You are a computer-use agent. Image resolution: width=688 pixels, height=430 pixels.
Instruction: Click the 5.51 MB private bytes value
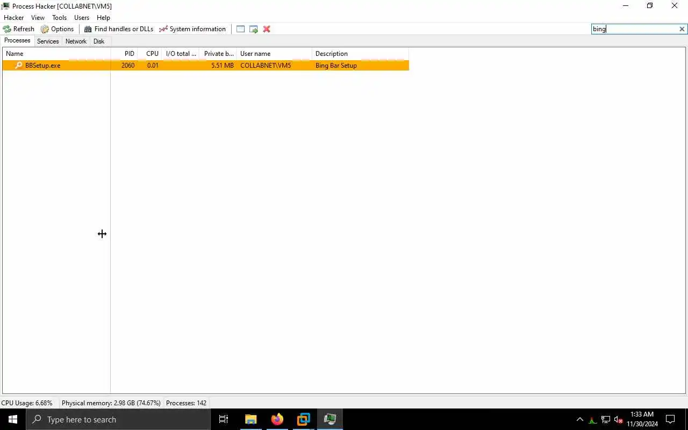pyautogui.click(x=223, y=66)
